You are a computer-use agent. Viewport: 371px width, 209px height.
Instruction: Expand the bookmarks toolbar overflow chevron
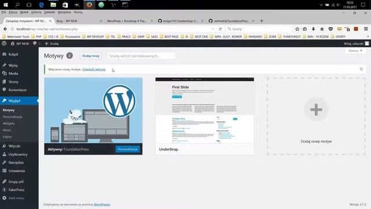pos(368,37)
